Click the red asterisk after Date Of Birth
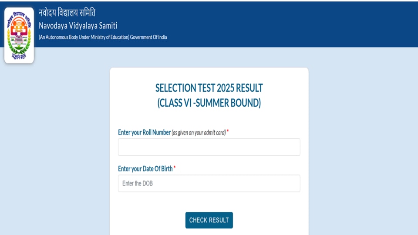Viewport: 418px width, 235px height. [175, 167]
